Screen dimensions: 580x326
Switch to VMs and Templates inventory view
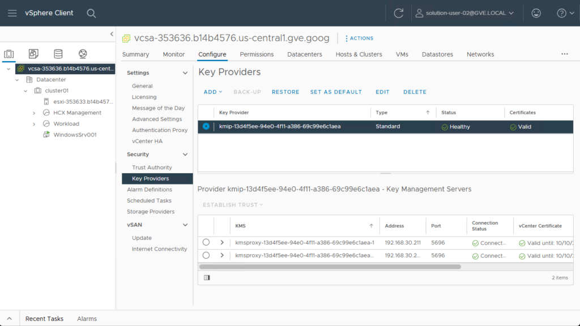[33, 54]
